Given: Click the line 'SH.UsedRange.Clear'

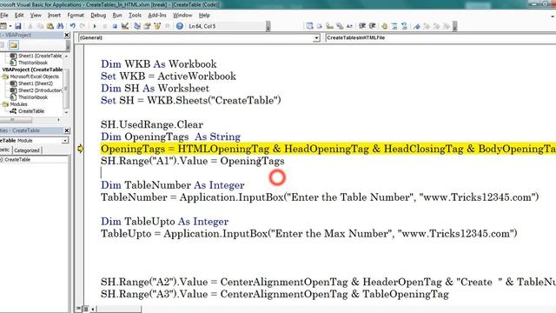Looking at the screenshot, I should pyautogui.click(x=152, y=124).
